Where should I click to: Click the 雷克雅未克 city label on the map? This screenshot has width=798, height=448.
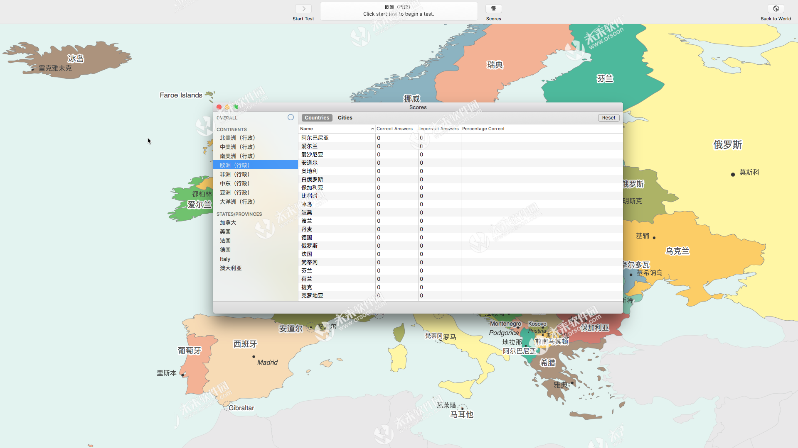pyautogui.click(x=55, y=68)
